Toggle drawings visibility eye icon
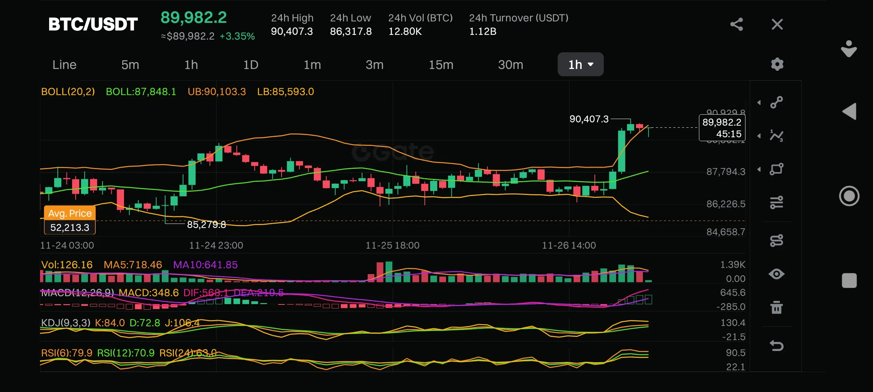The width and height of the screenshot is (873, 392). [x=777, y=274]
